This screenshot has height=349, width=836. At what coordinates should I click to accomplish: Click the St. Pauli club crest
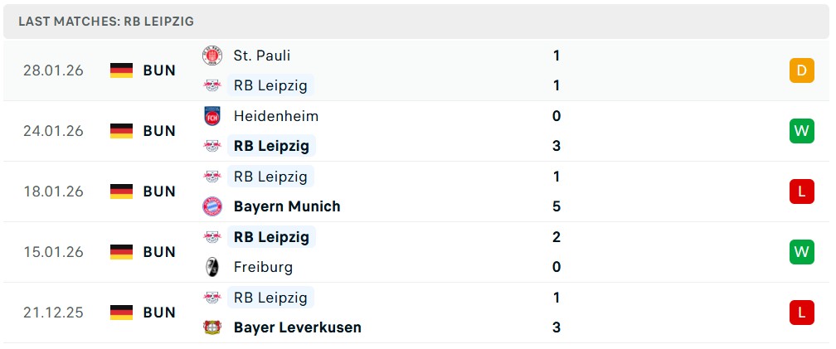pos(212,56)
